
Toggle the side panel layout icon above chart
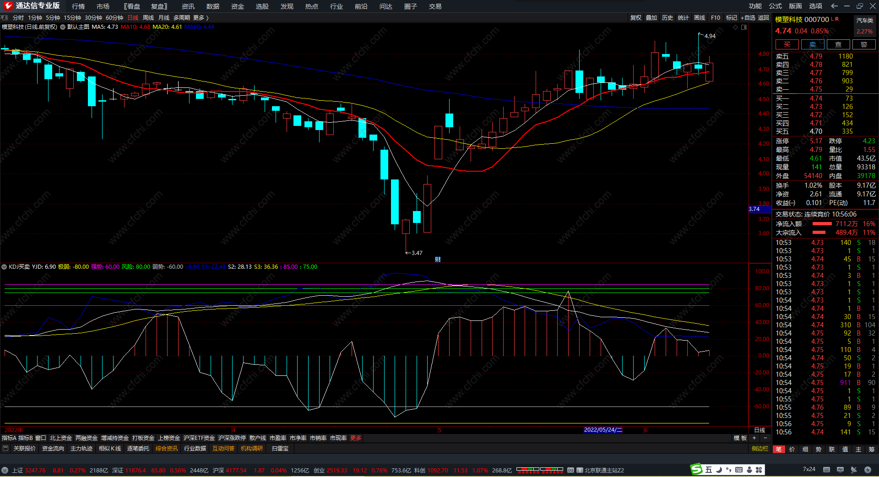click(744, 27)
